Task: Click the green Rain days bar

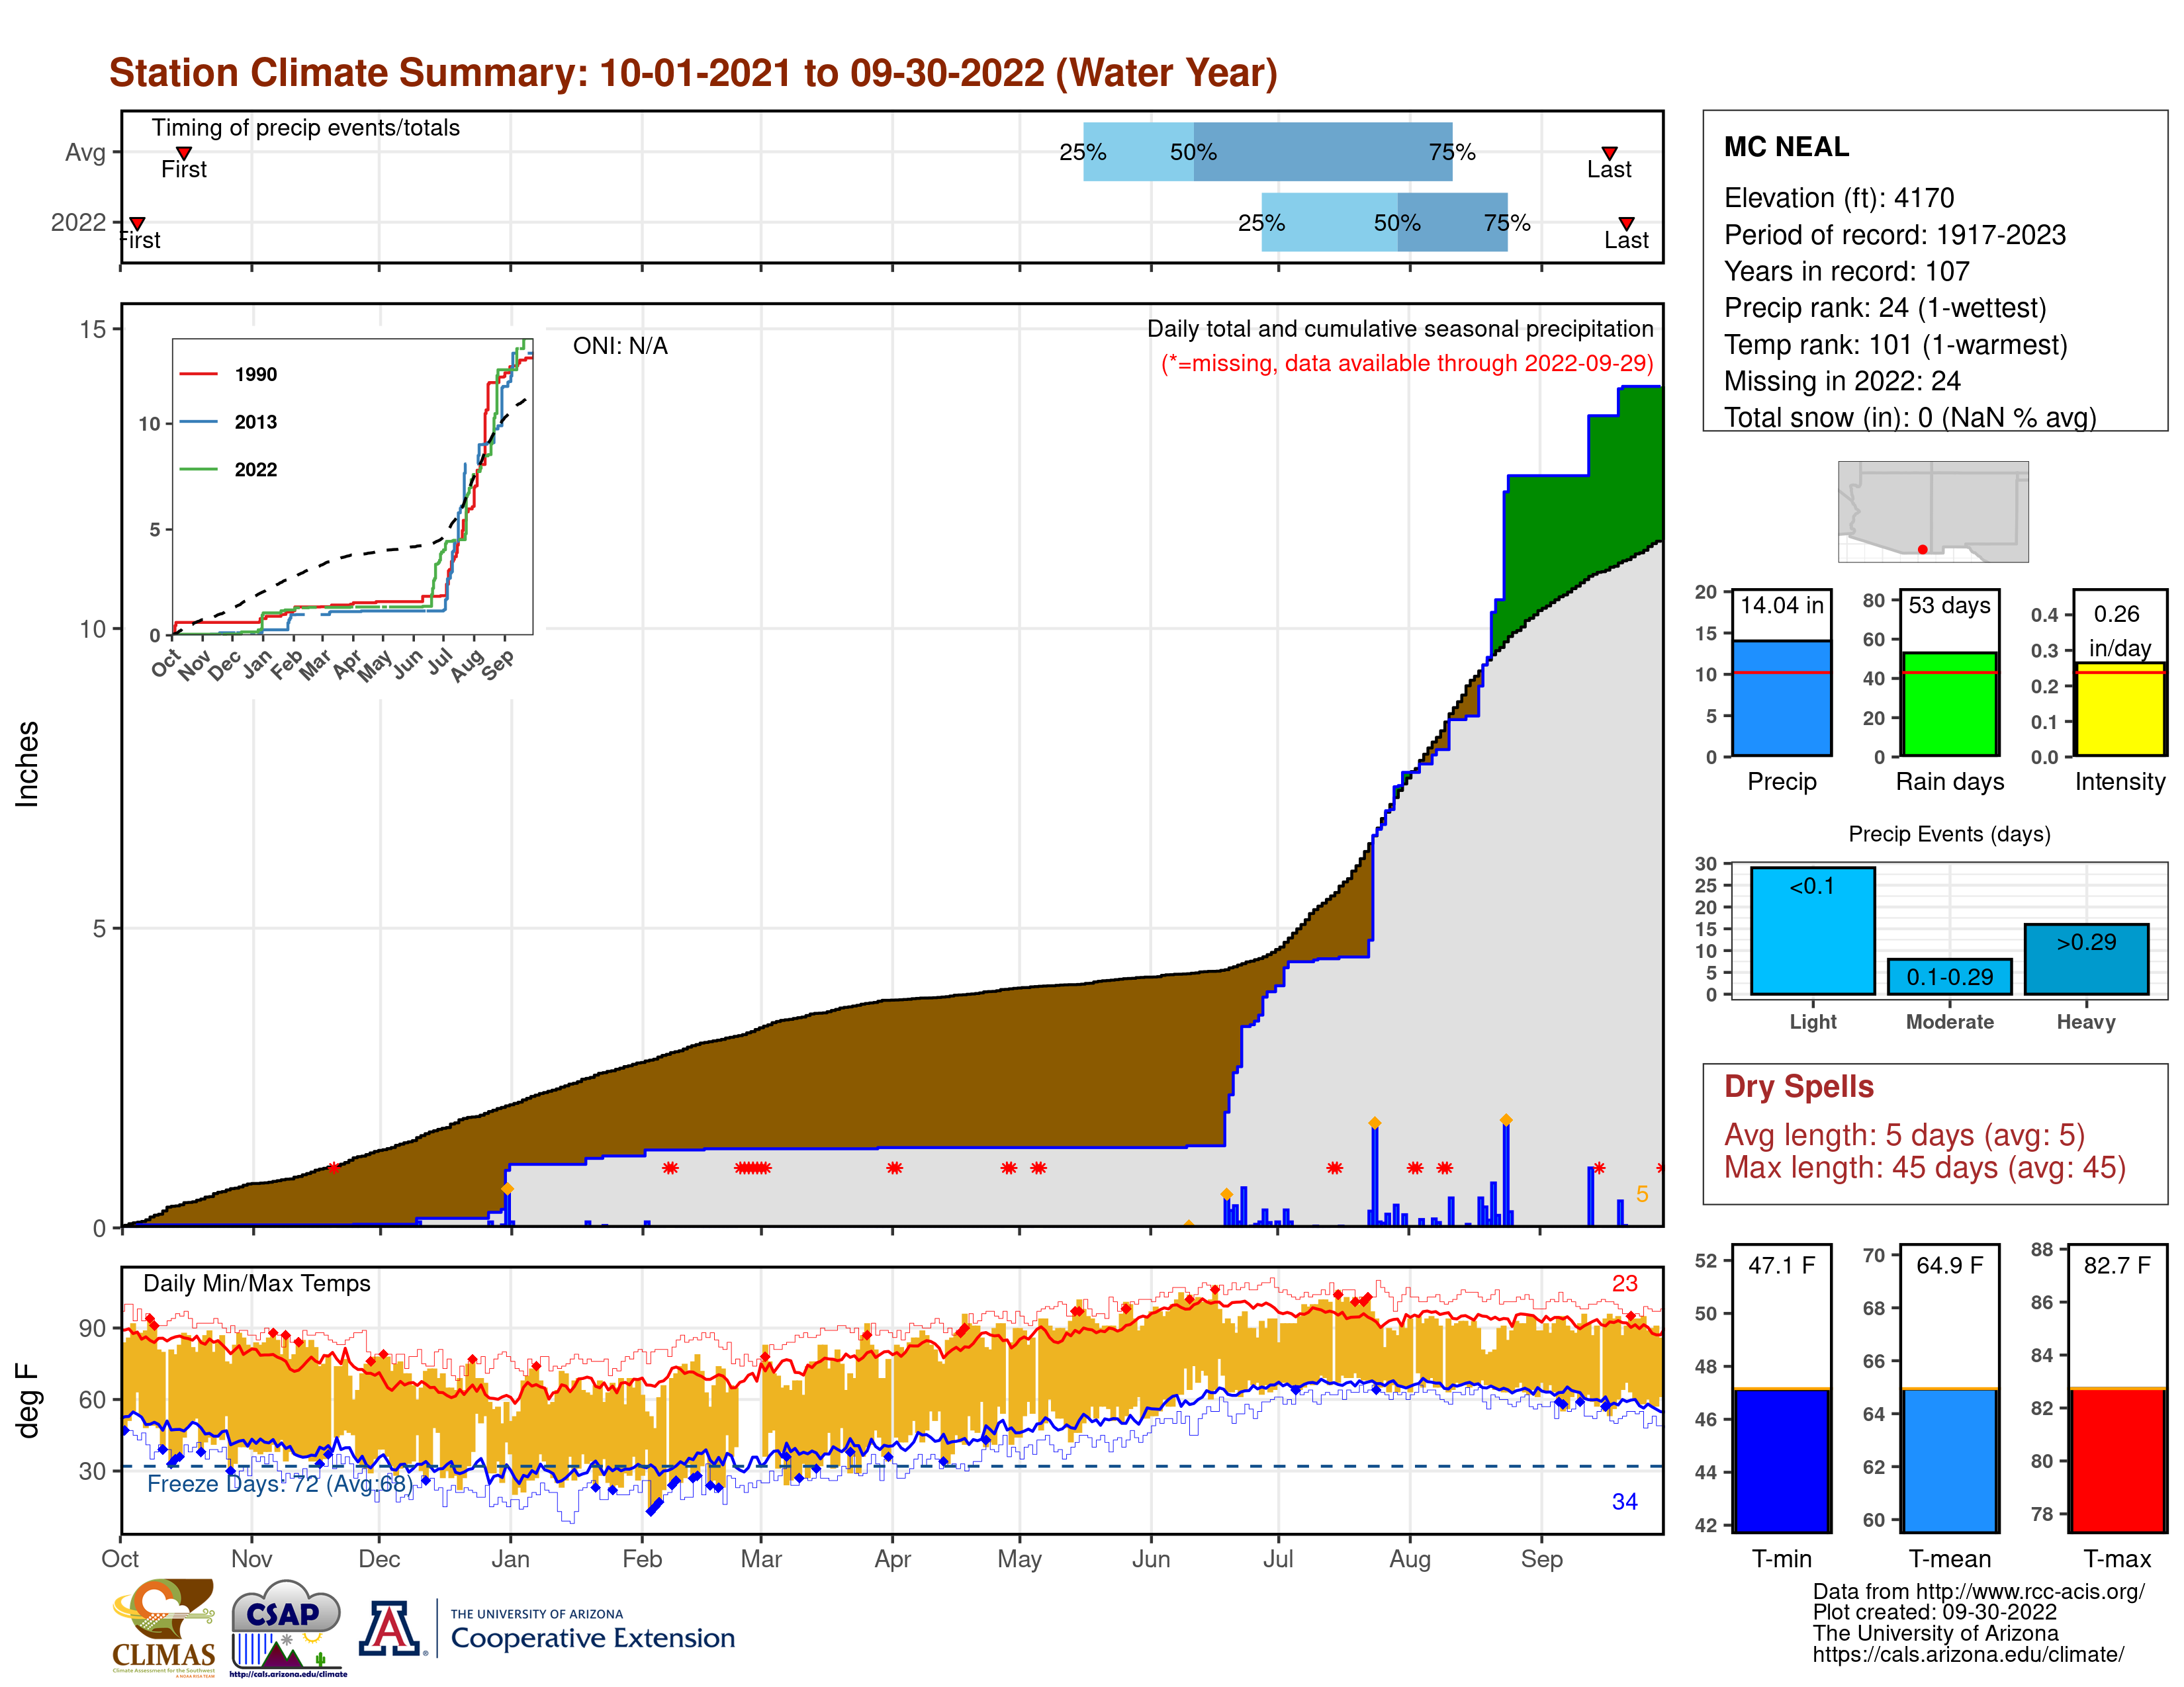Action: (1949, 704)
